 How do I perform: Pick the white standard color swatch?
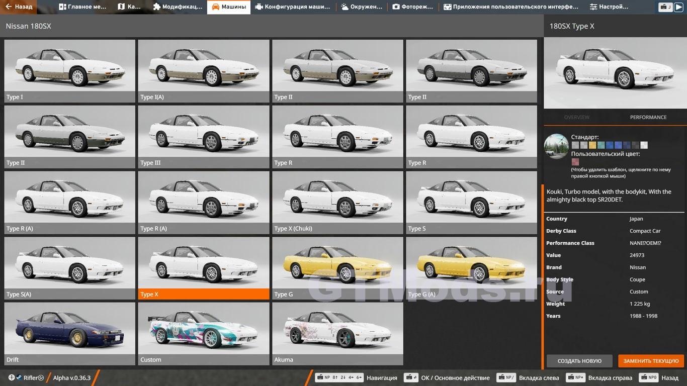point(644,145)
